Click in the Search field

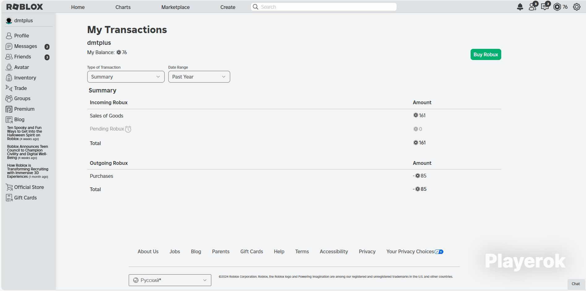pos(324,7)
